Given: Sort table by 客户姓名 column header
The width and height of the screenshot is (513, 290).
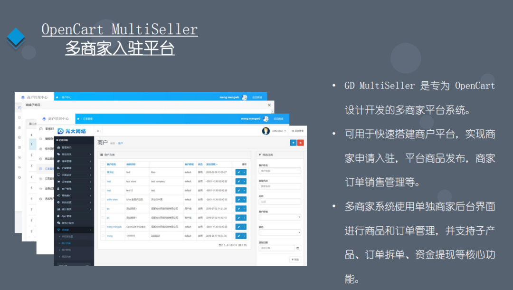Looking at the screenshot, I should (x=111, y=164).
